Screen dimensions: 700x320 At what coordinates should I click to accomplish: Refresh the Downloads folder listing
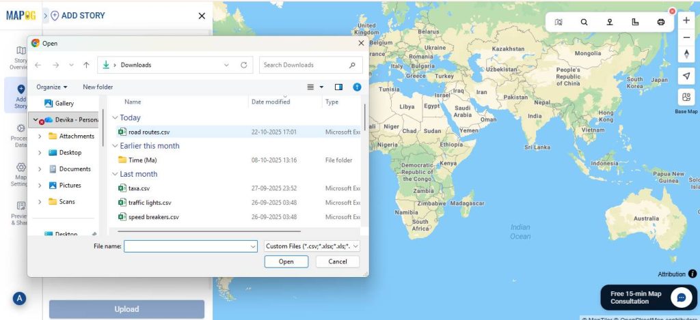coord(244,65)
